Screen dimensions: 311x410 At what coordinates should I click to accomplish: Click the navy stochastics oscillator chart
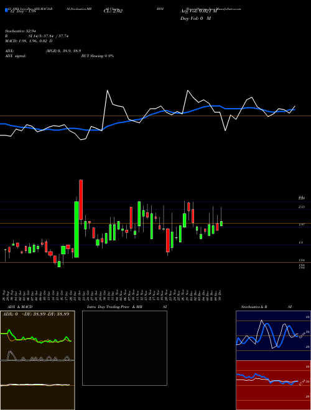click(273, 335)
